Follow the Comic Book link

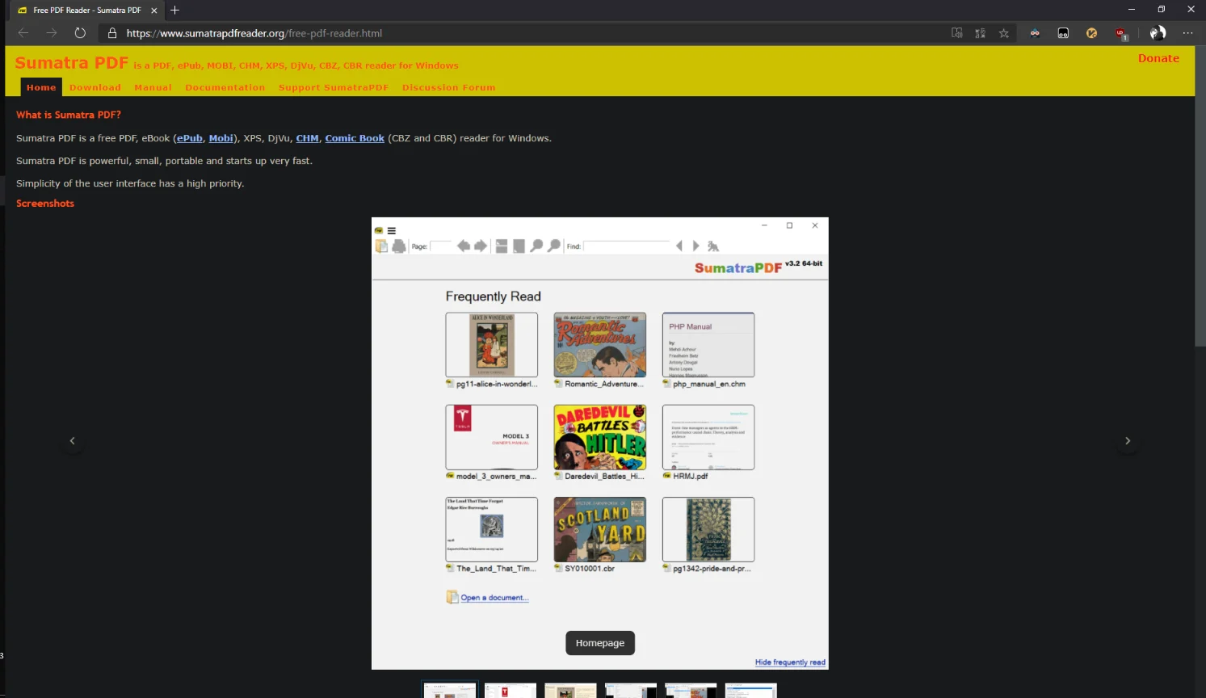click(355, 138)
